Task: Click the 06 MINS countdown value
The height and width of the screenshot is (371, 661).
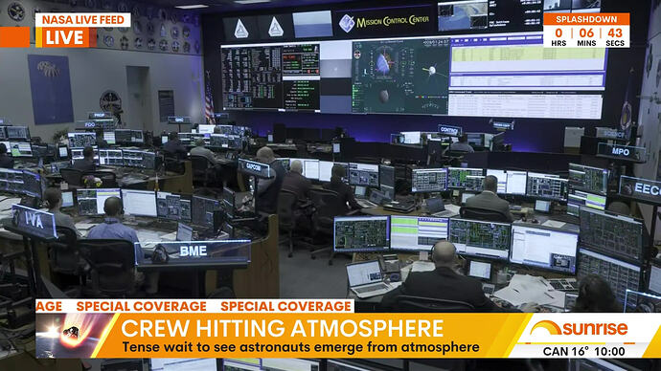Action: point(586,36)
